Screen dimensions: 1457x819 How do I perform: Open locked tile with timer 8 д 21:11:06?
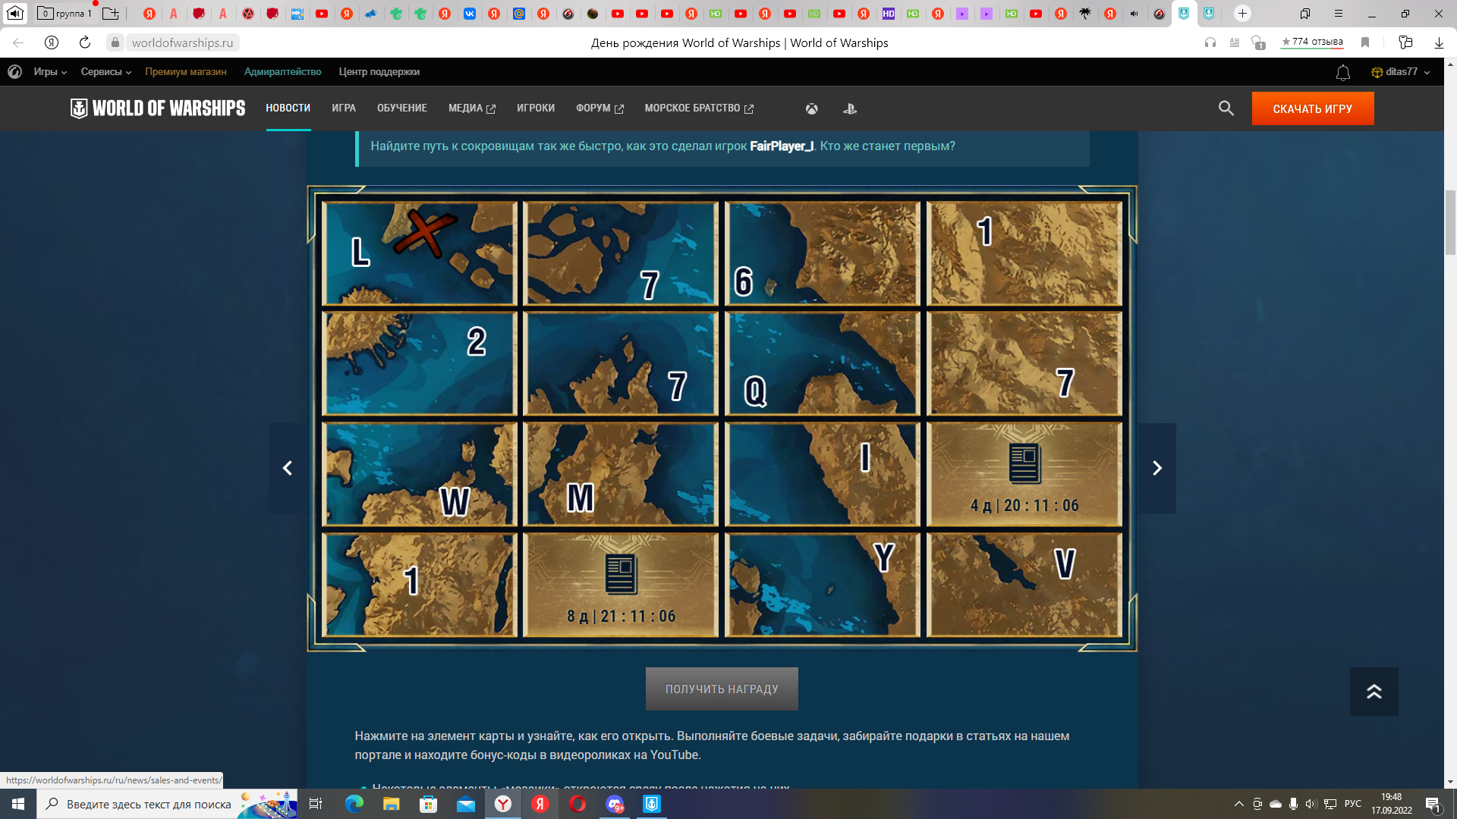621,585
